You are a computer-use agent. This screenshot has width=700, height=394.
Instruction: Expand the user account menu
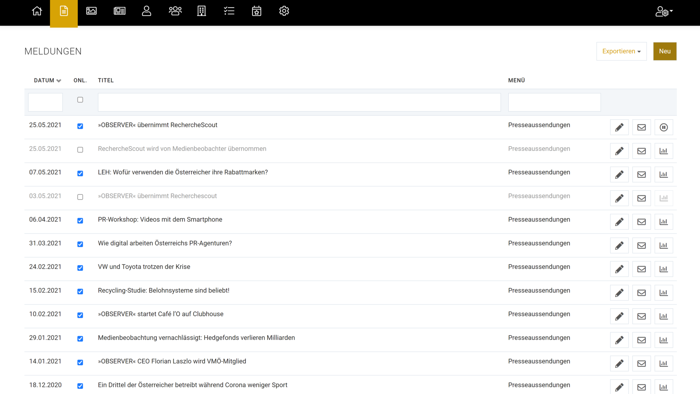point(664,11)
